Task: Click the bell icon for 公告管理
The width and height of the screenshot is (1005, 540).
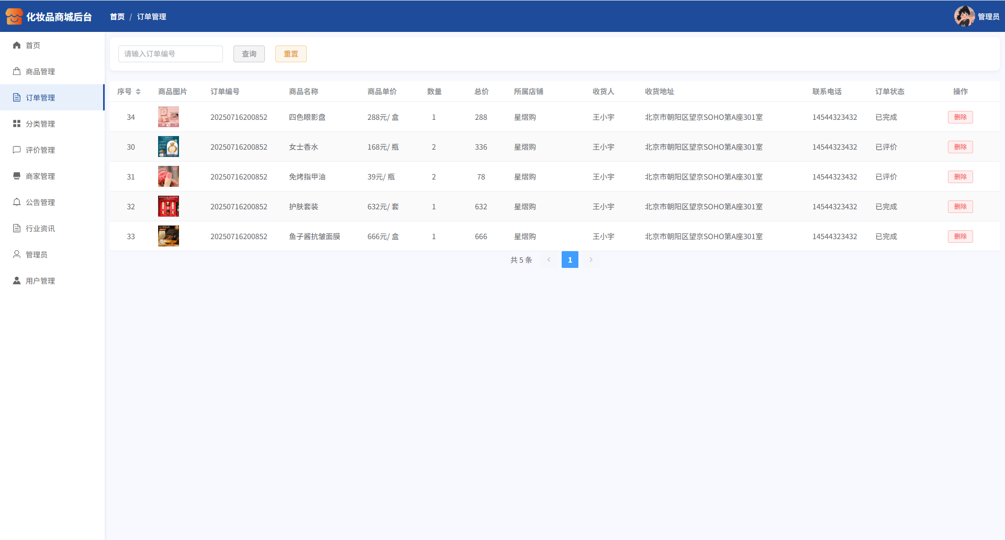Action: coord(17,203)
